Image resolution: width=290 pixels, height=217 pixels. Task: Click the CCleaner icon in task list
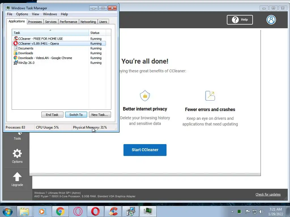tap(16, 38)
